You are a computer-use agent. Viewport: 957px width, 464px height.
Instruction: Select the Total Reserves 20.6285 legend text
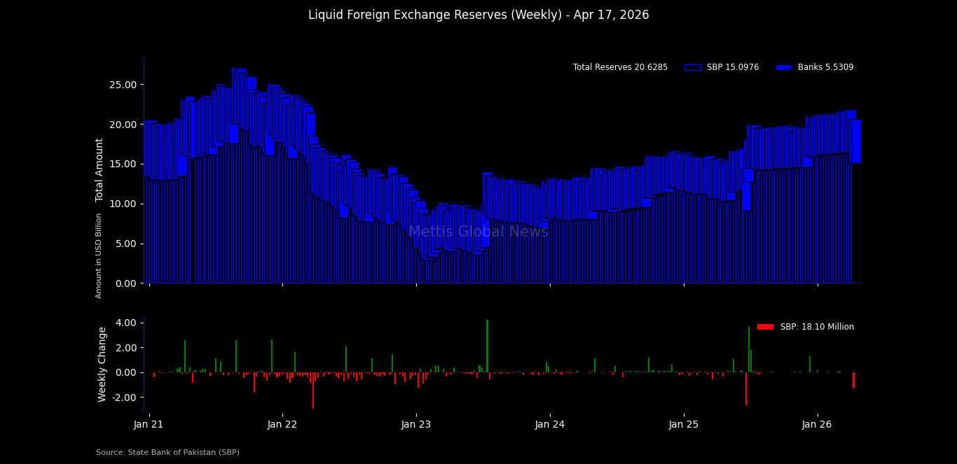620,68
